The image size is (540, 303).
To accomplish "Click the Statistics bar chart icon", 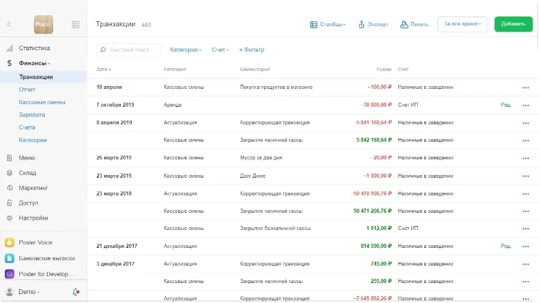I will pyautogui.click(x=10, y=48).
